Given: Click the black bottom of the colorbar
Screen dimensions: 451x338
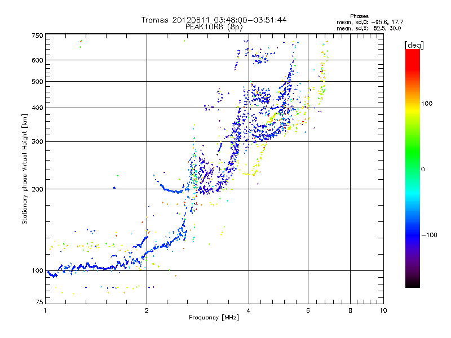Looking at the screenshot, I should [413, 284].
